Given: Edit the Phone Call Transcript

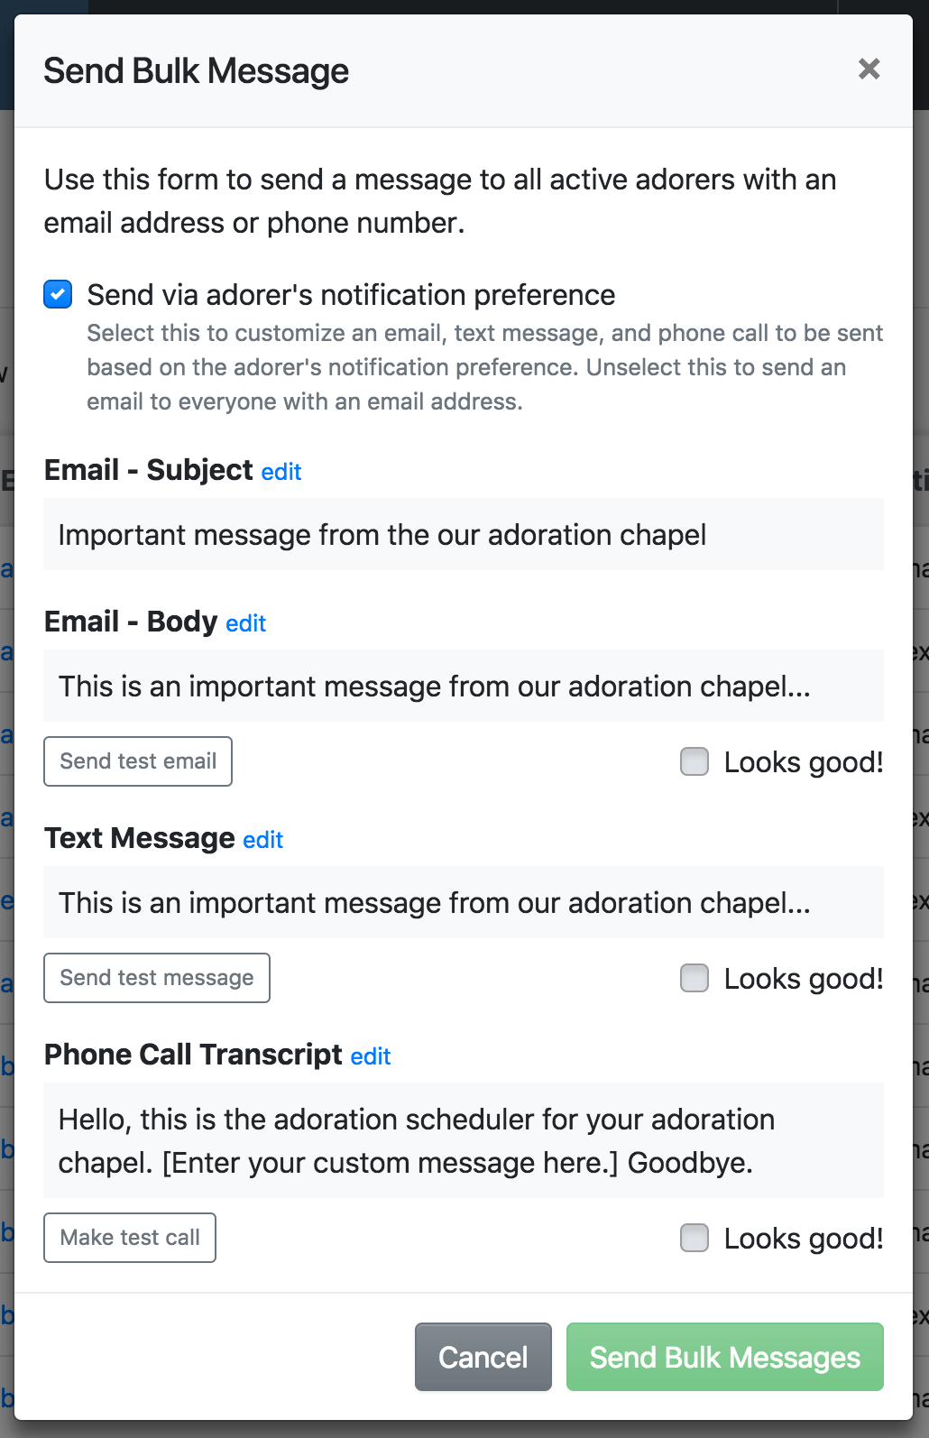Looking at the screenshot, I should [370, 1056].
